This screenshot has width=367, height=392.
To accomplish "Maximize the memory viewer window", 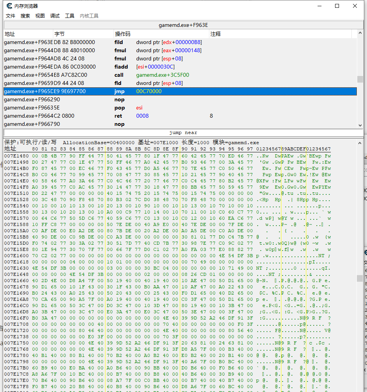I will (337, 6).
